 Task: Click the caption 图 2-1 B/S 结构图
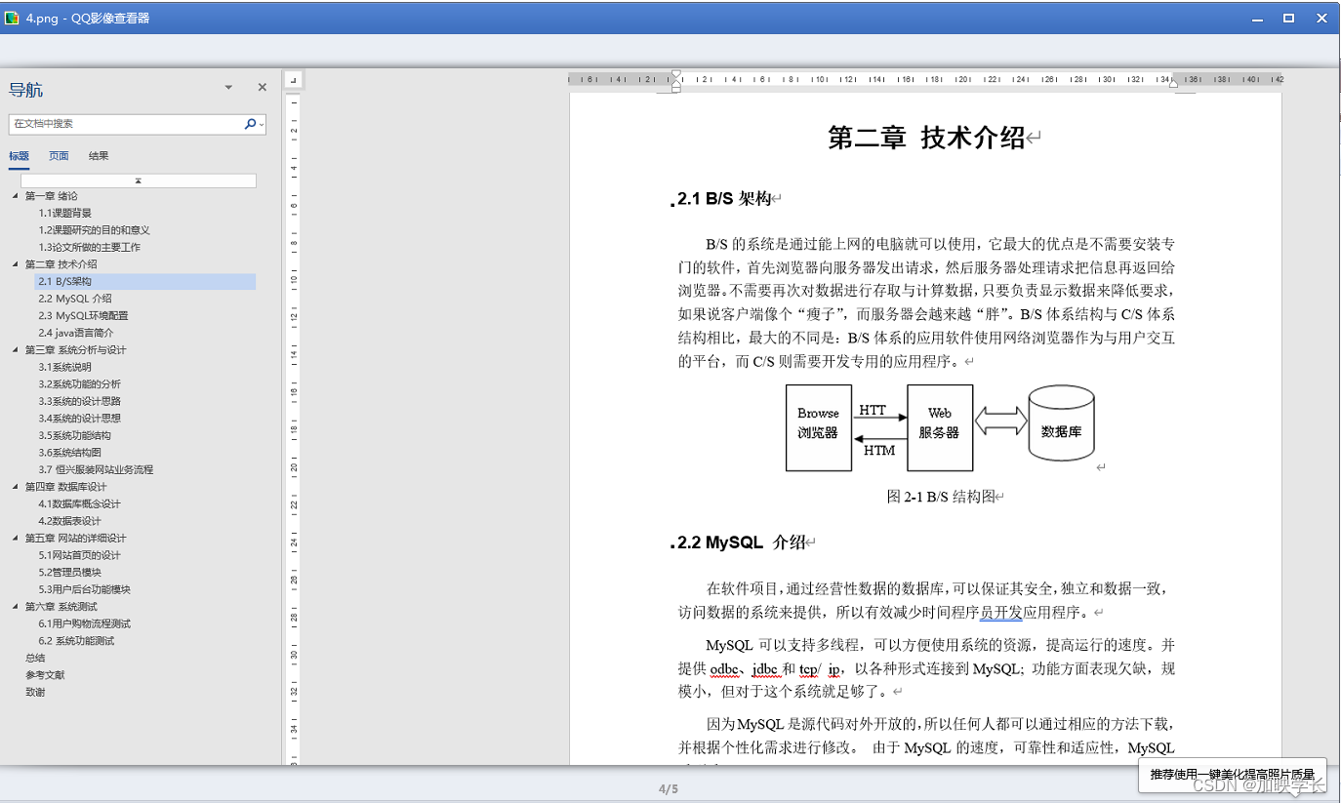(x=941, y=497)
